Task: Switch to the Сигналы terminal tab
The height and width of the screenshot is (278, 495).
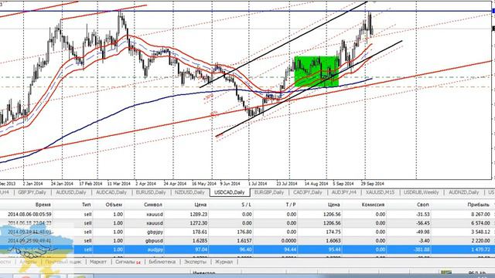Action: pyautogui.click(x=127, y=262)
